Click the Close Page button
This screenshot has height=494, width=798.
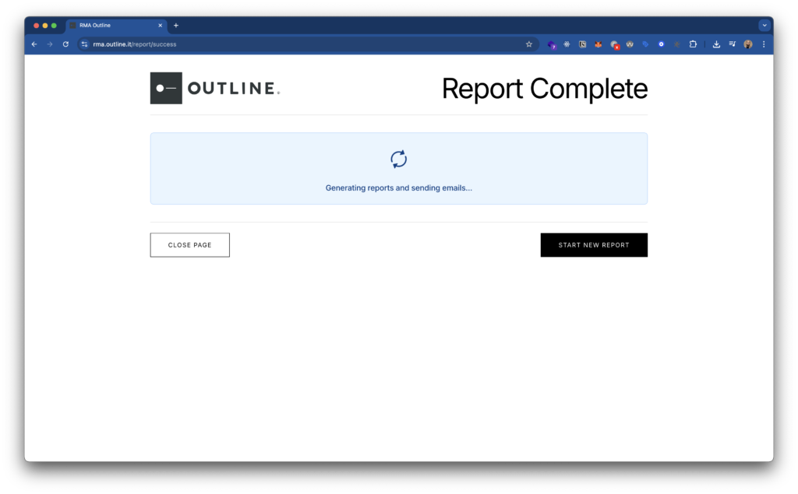[189, 245]
